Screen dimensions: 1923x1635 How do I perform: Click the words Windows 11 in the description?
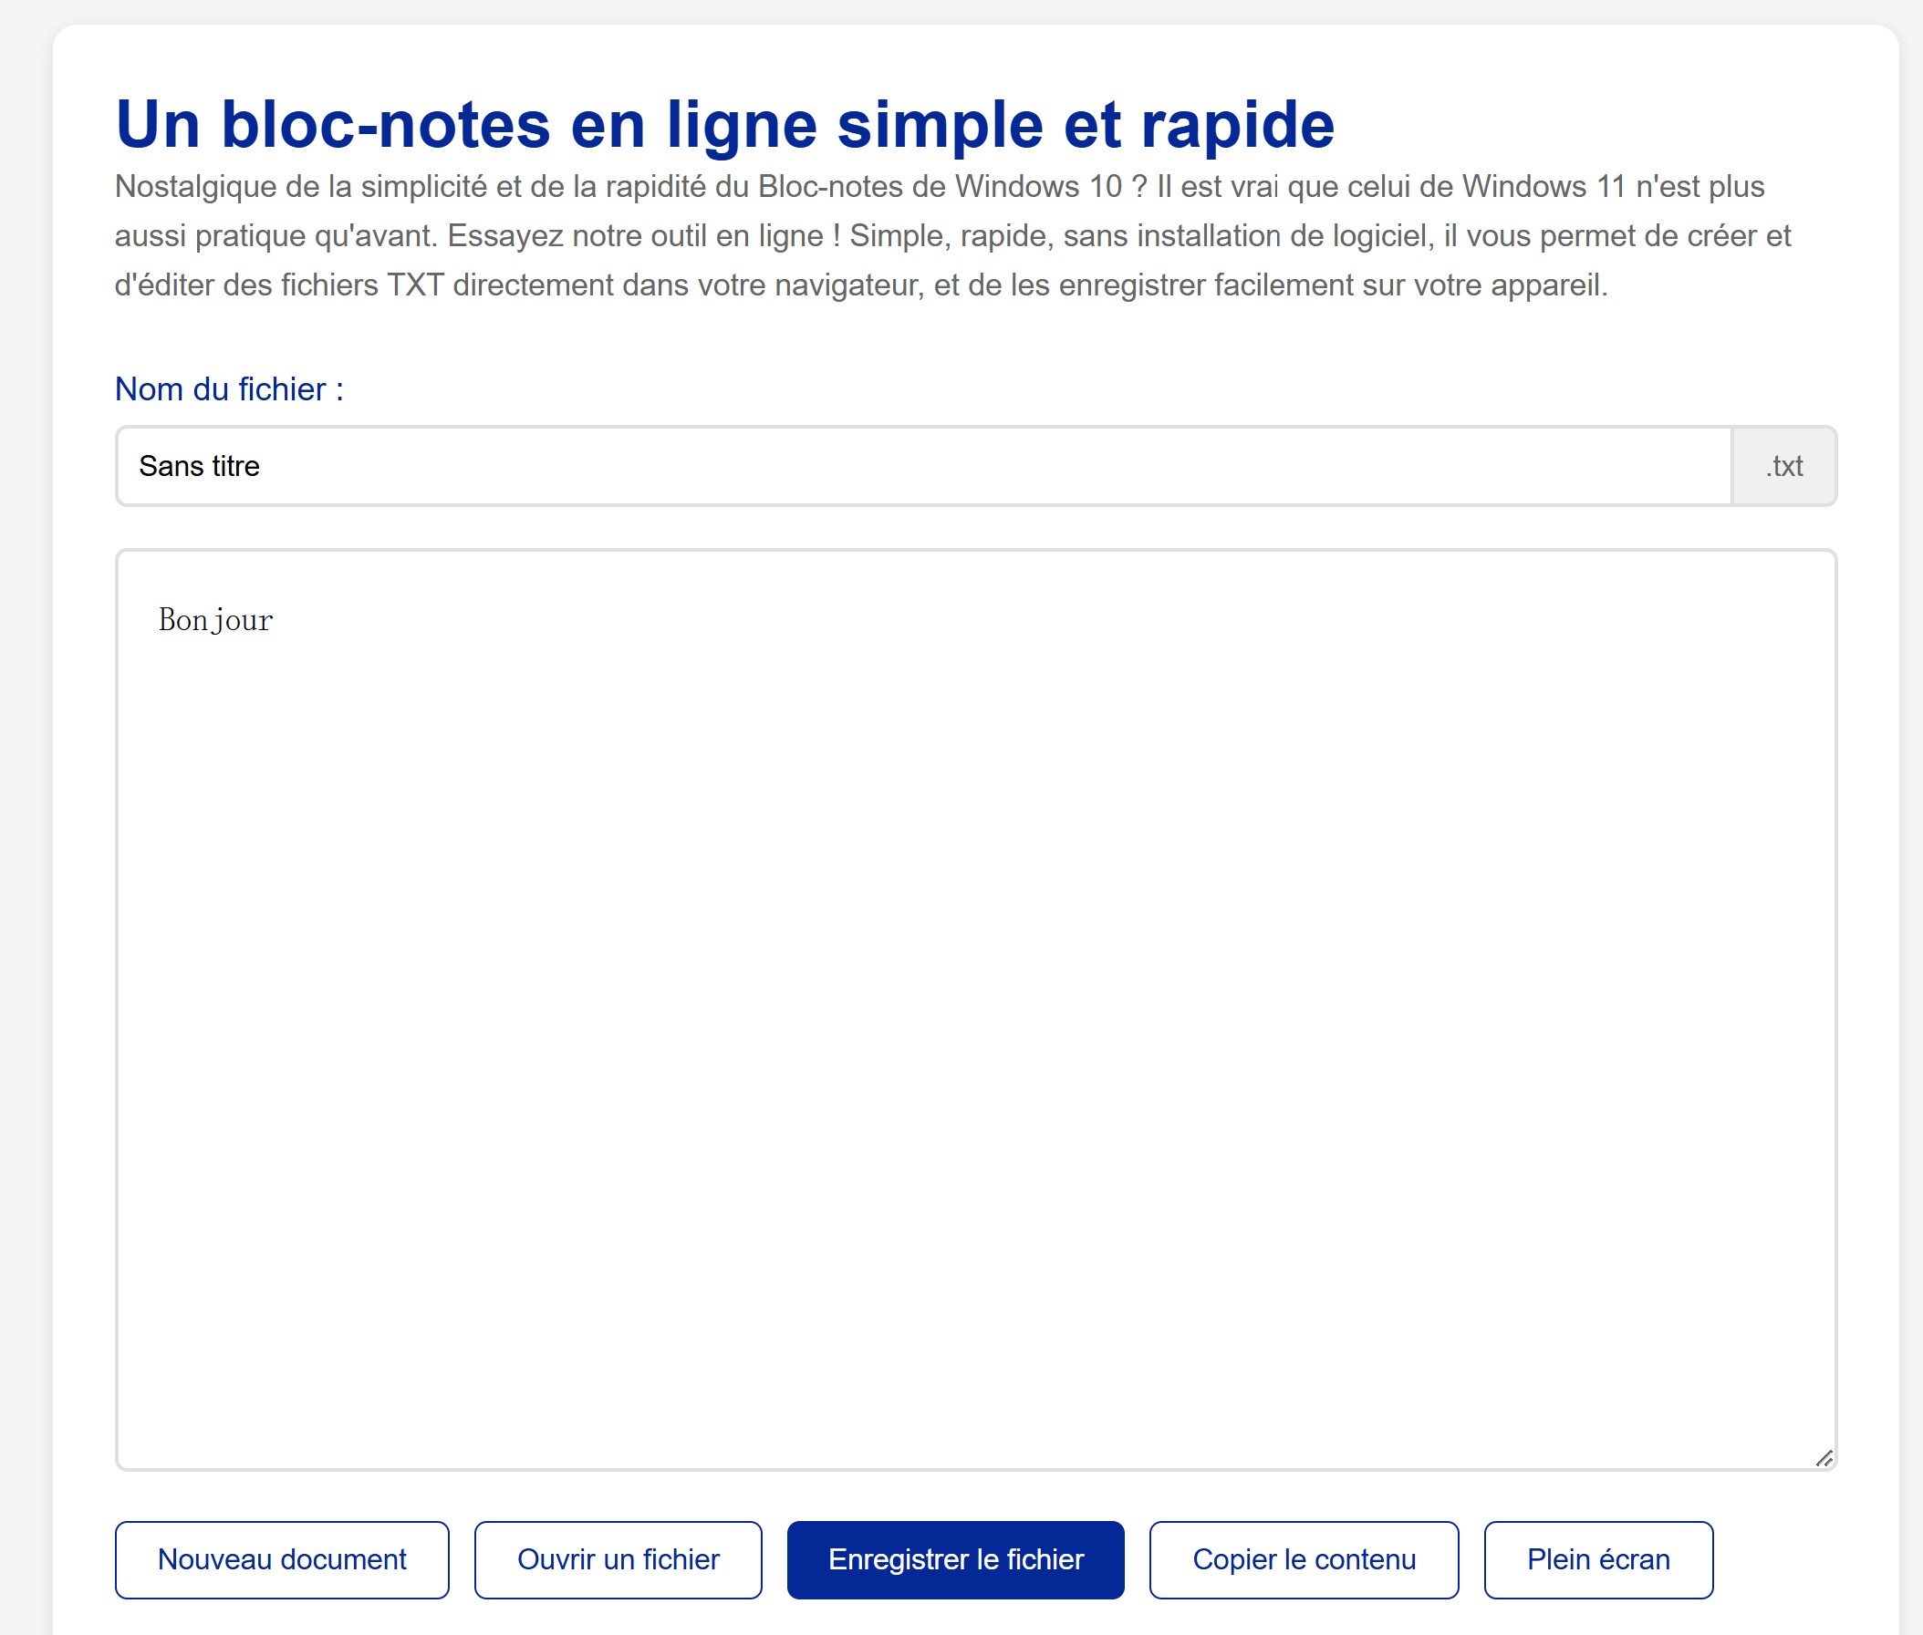coord(1544,186)
